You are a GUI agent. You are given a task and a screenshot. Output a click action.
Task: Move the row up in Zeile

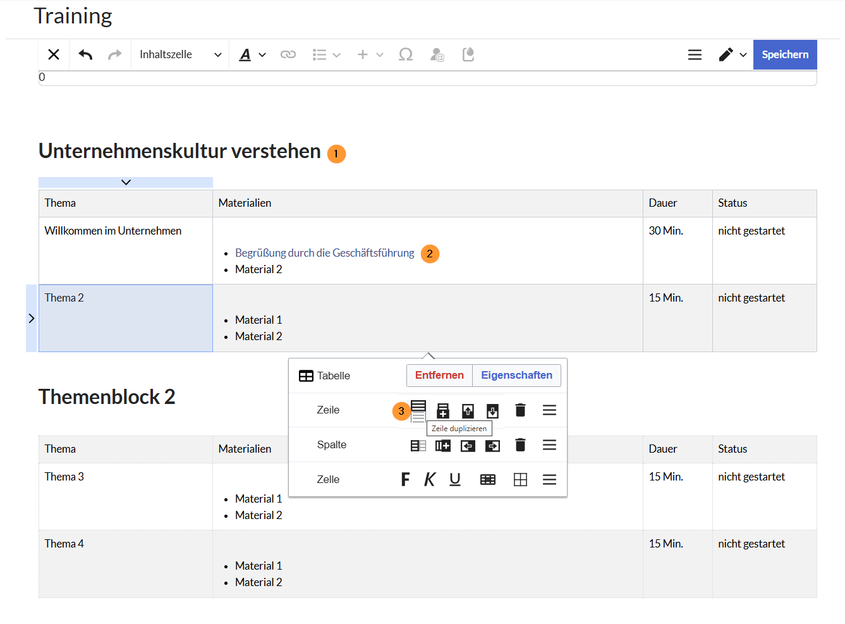coord(468,411)
